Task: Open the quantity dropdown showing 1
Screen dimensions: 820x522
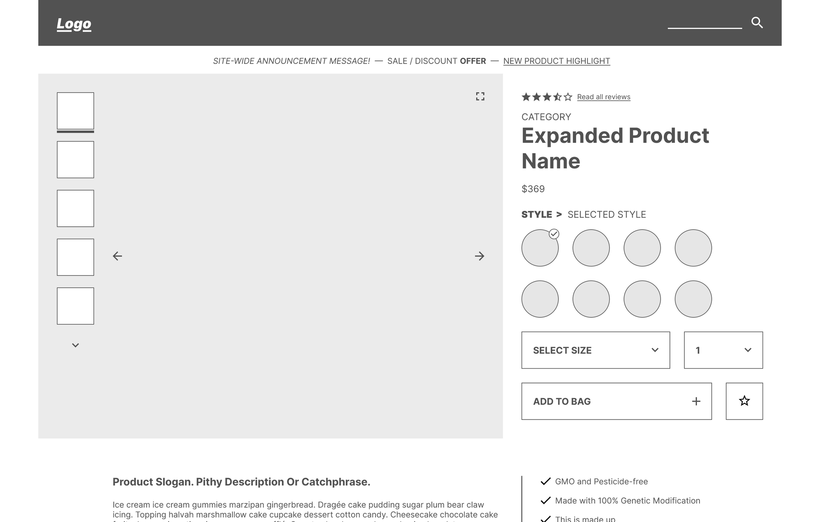Action: [x=723, y=350]
